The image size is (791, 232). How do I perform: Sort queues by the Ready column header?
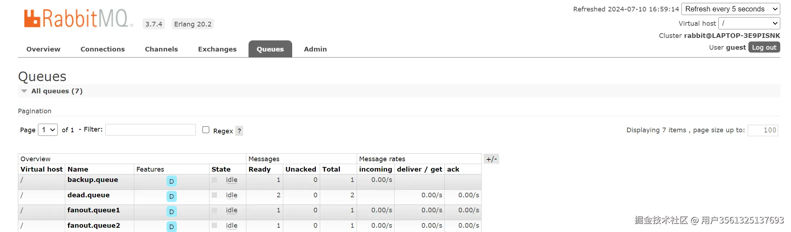tap(260, 169)
